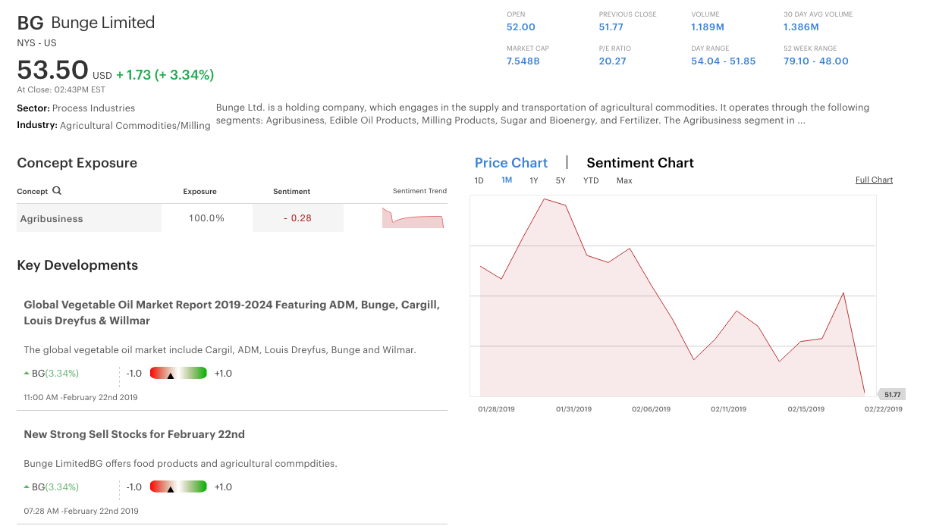Image resolution: width=936 pixels, height=532 pixels.
Task: Click the up arrow beside BG(3.34%) under vegetable oil report
Action: 27,373
